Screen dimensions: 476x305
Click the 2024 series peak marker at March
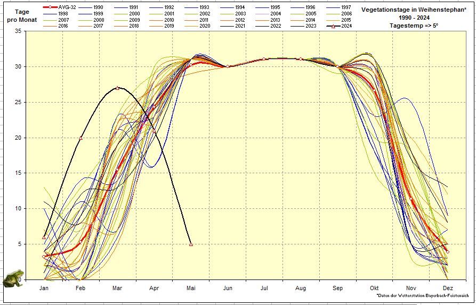tap(117, 88)
